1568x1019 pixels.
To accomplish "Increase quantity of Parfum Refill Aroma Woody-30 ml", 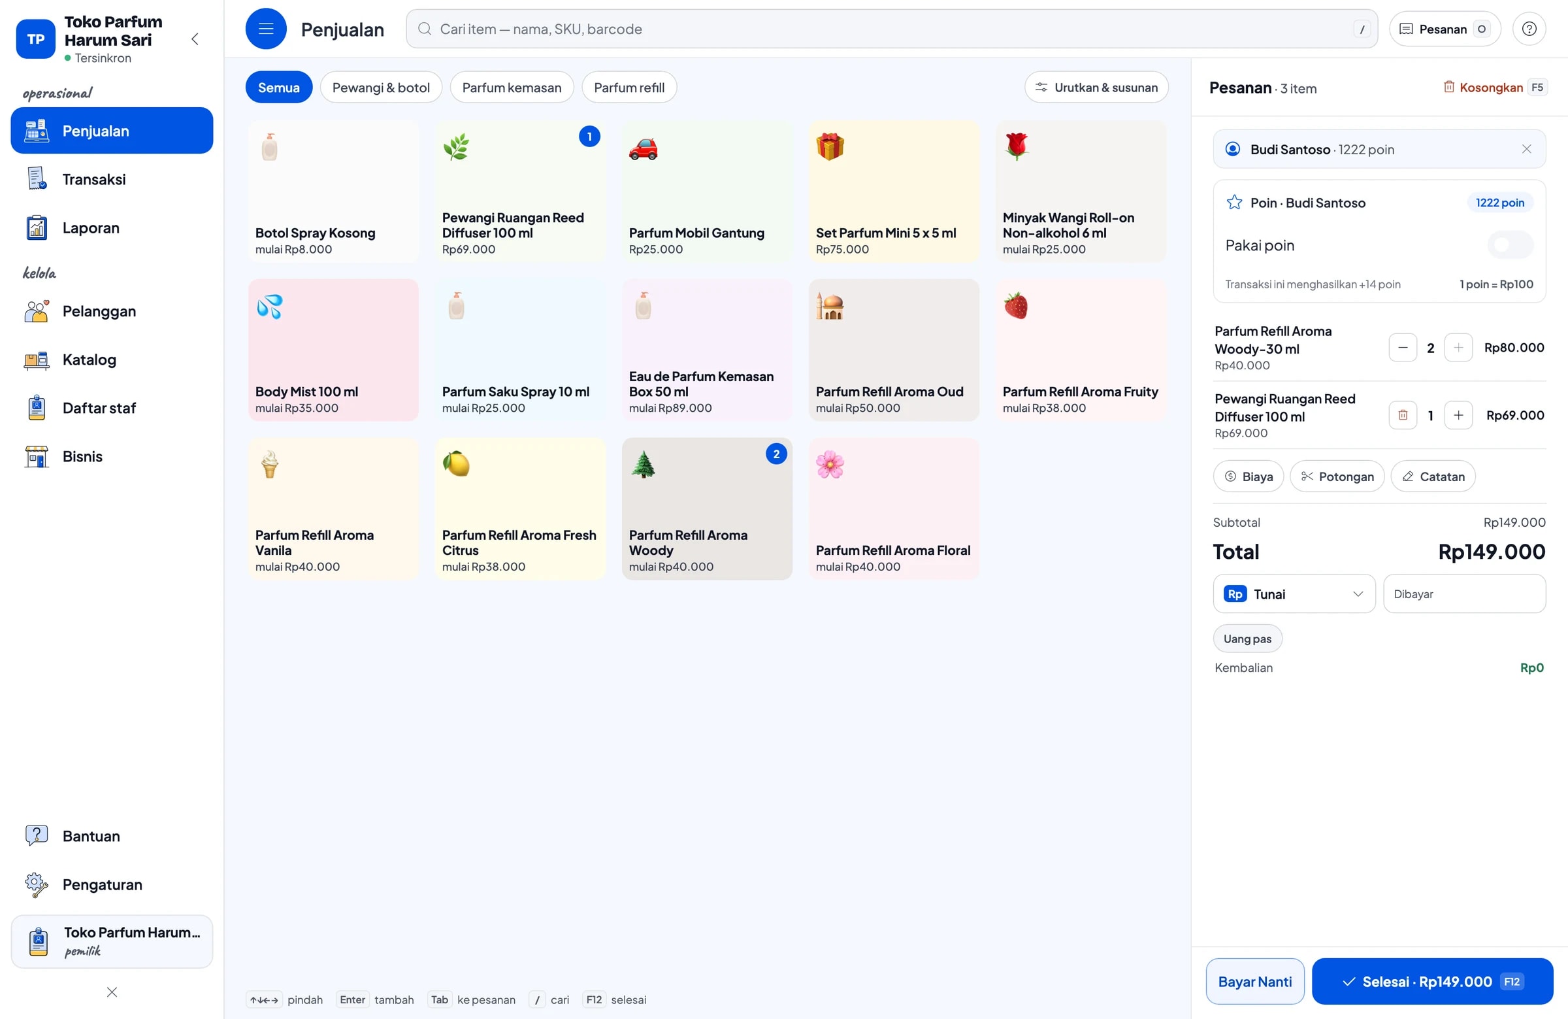I will pos(1458,347).
